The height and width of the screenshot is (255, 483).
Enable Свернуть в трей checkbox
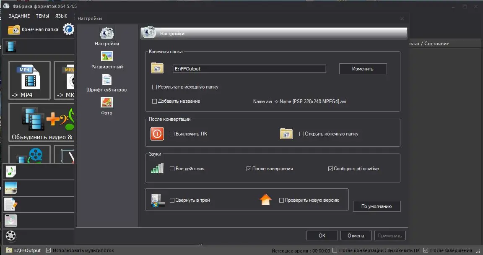[x=172, y=200]
